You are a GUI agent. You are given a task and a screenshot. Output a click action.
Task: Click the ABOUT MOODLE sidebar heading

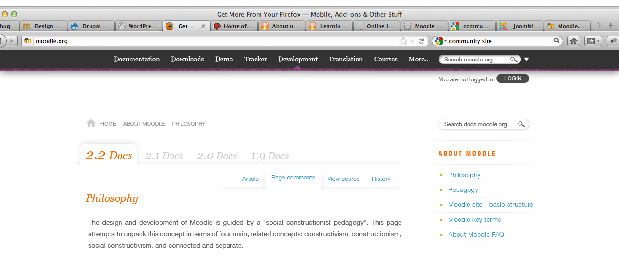467,153
